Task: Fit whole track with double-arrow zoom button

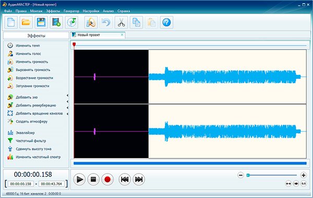Action: tap(288, 183)
